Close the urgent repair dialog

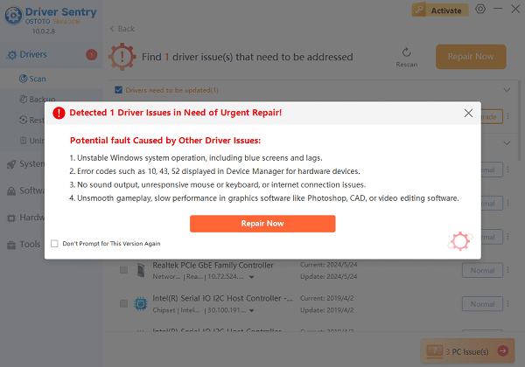click(468, 113)
